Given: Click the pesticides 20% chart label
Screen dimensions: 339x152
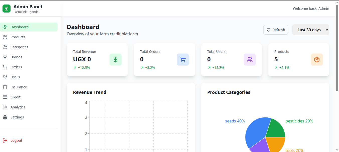Looking at the screenshot, I should pyautogui.click(x=299, y=121).
